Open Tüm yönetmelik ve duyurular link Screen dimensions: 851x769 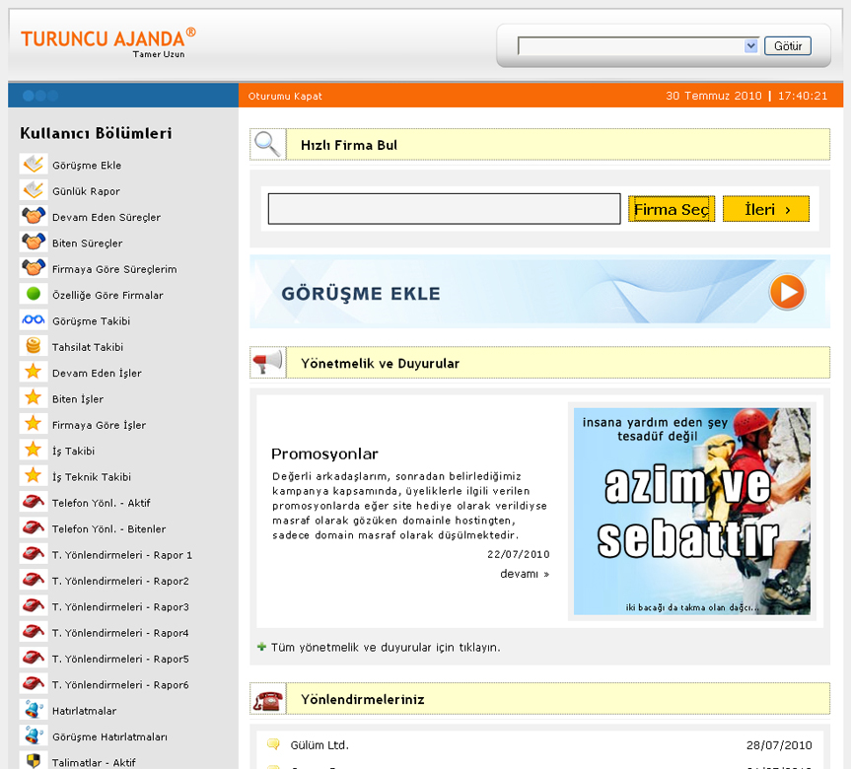click(x=386, y=648)
